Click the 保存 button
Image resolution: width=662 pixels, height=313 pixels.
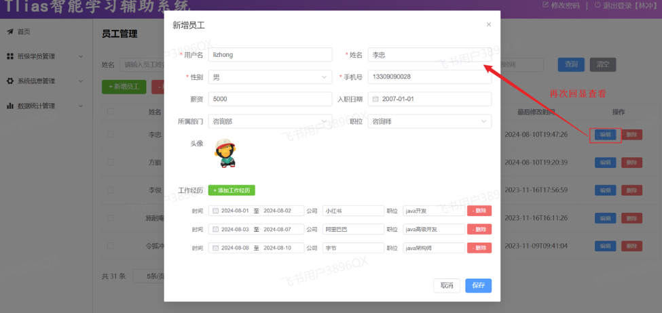click(x=479, y=285)
